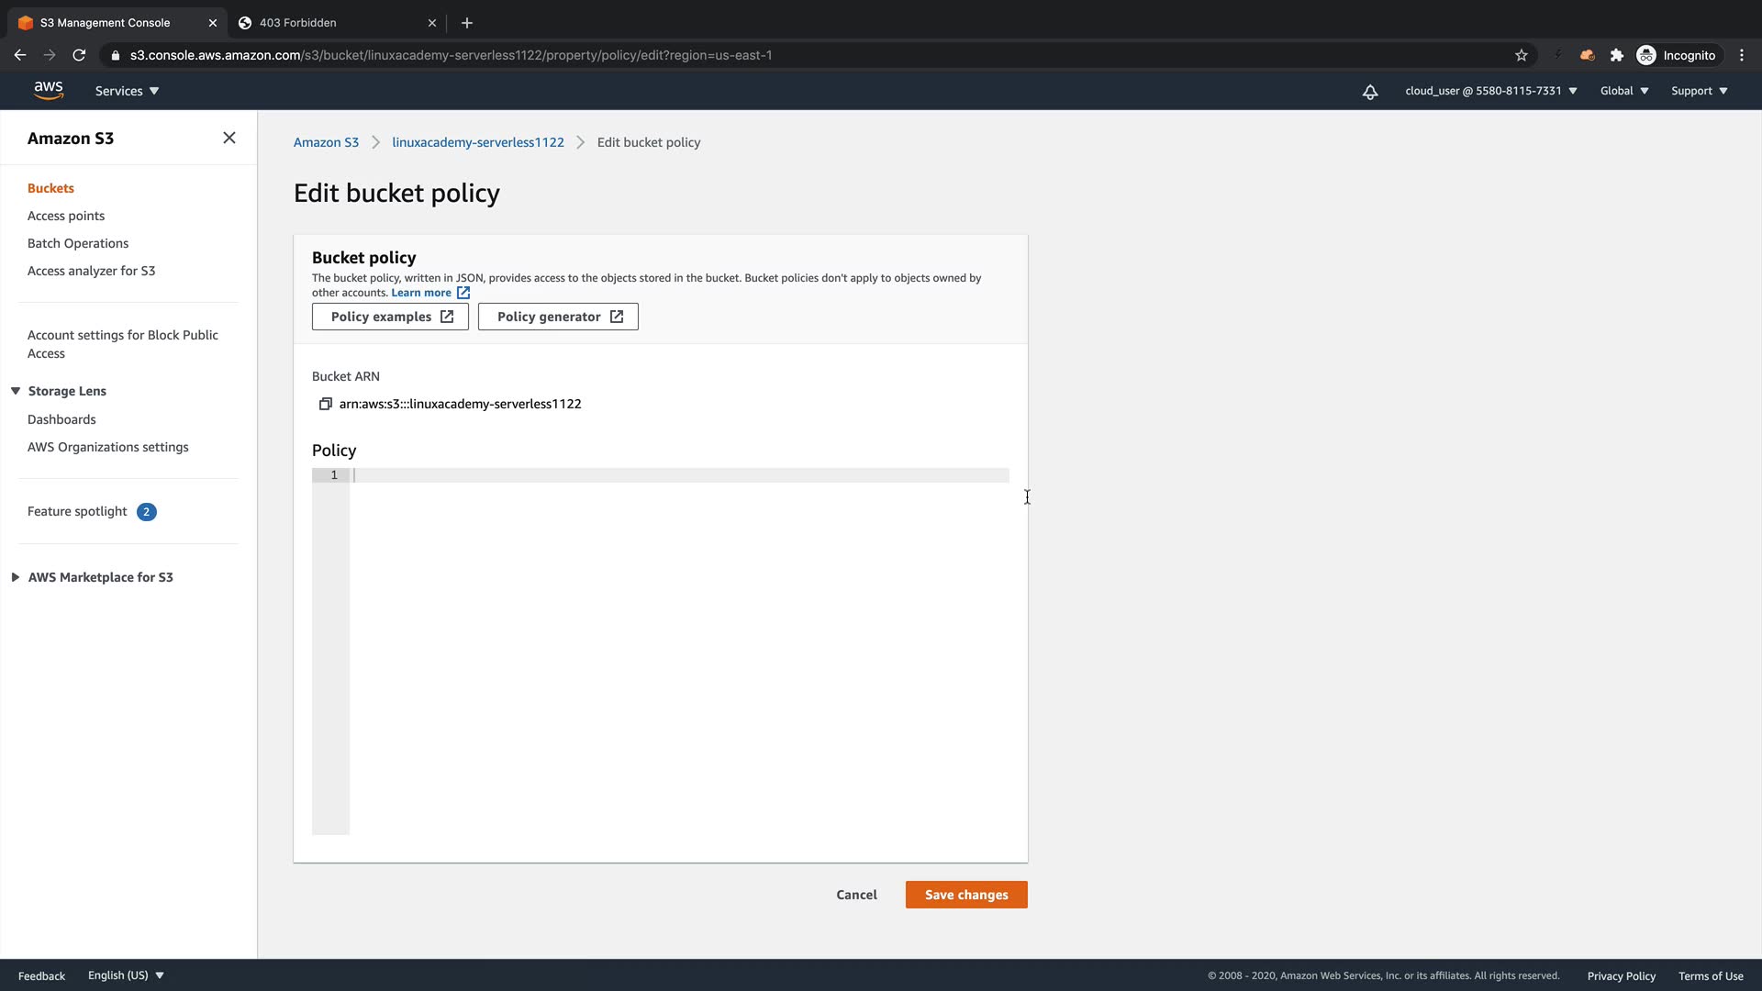Image resolution: width=1762 pixels, height=991 pixels.
Task: Open the Policy generator button
Action: [558, 317]
